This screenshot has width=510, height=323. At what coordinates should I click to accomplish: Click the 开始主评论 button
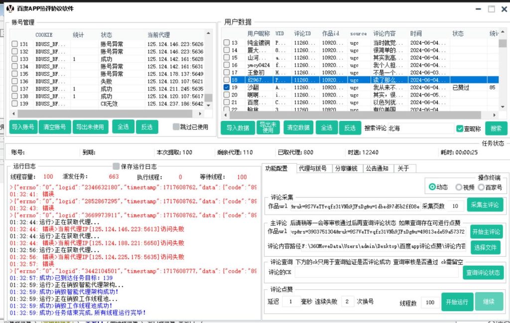(x=486, y=232)
